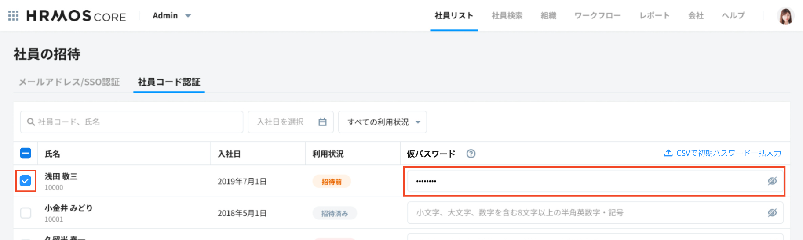Click the help icon beside 仮パスワード

coord(471,154)
